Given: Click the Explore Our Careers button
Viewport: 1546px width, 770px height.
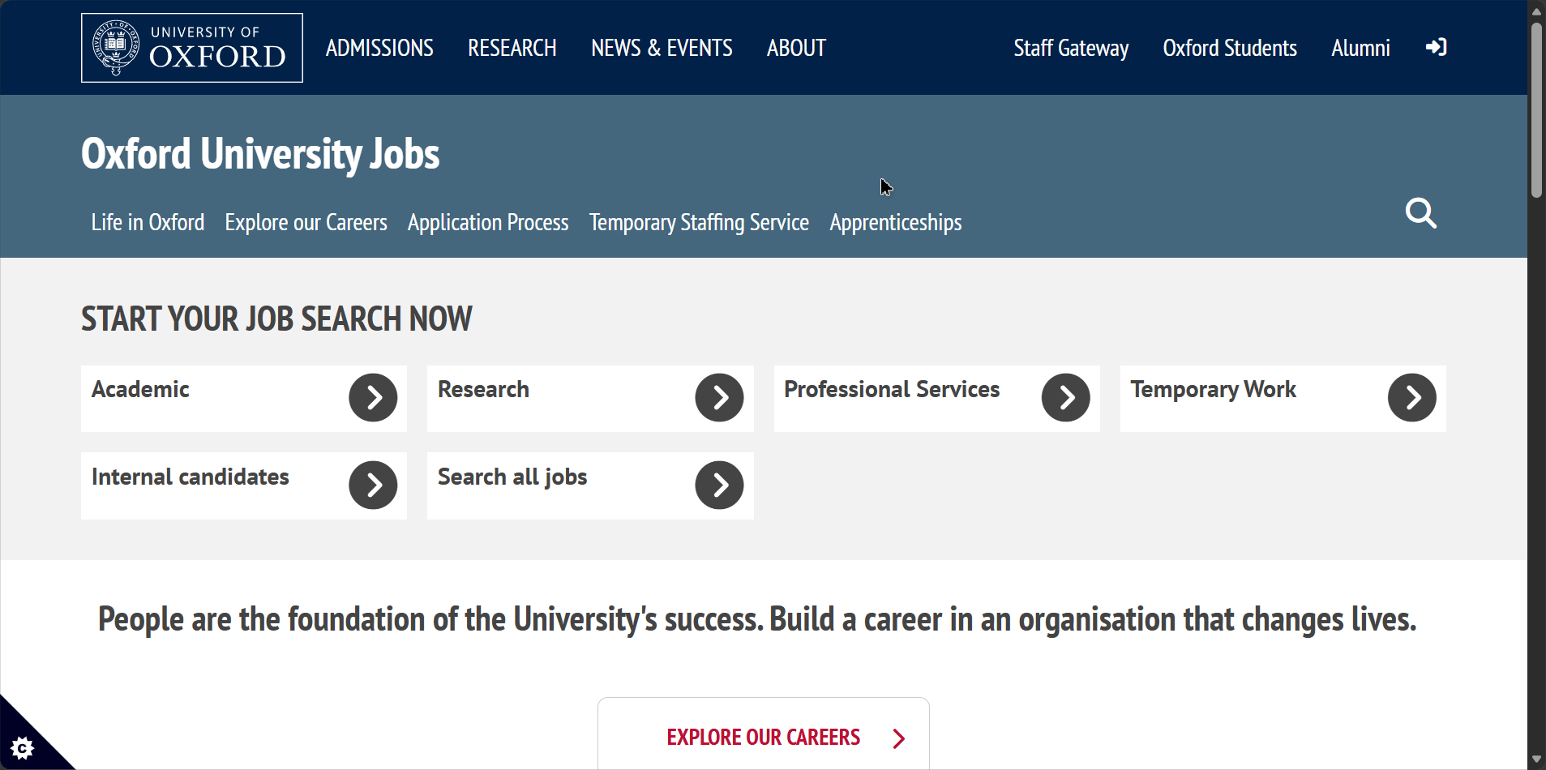Looking at the screenshot, I should (x=763, y=737).
